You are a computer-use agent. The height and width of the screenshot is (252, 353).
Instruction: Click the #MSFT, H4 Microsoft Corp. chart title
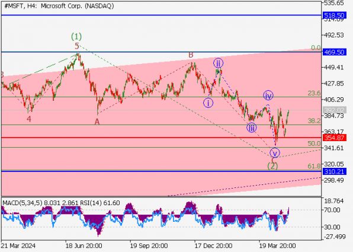point(59,6)
